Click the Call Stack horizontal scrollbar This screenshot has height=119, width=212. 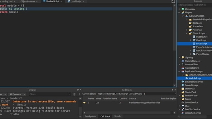128,113
